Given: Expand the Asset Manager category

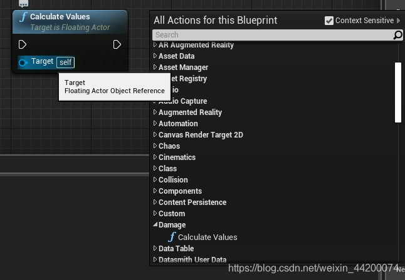Looking at the screenshot, I should point(155,67).
